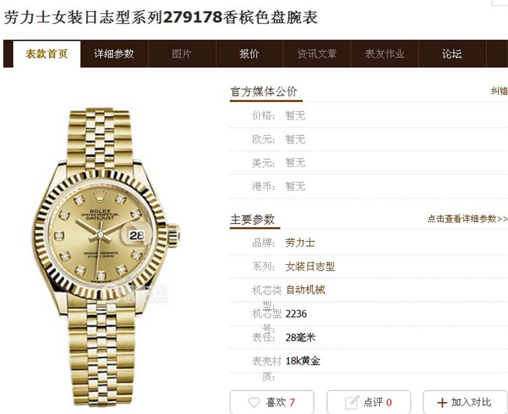Click the 纠错 link

[499, 91]
